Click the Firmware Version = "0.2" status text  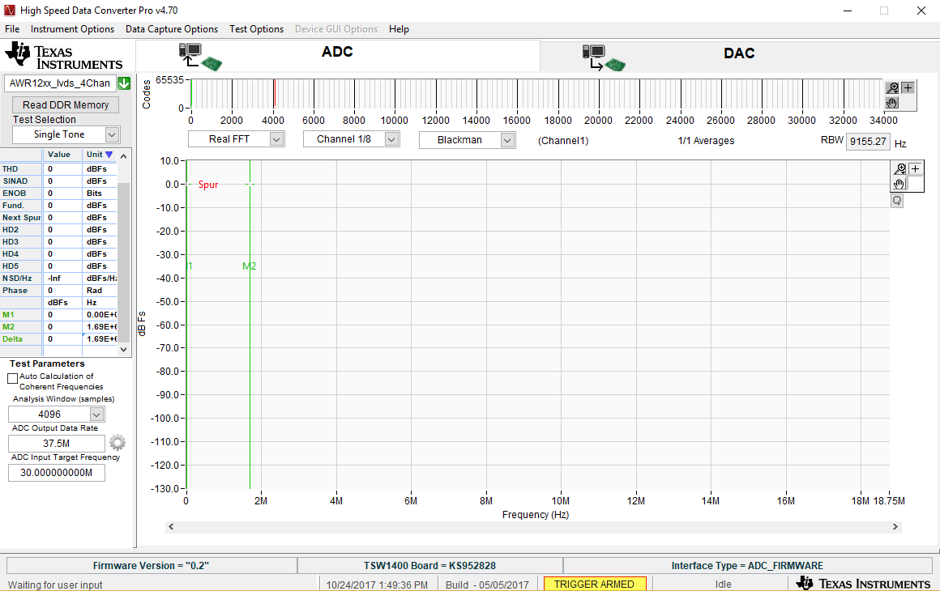point(151,565)
